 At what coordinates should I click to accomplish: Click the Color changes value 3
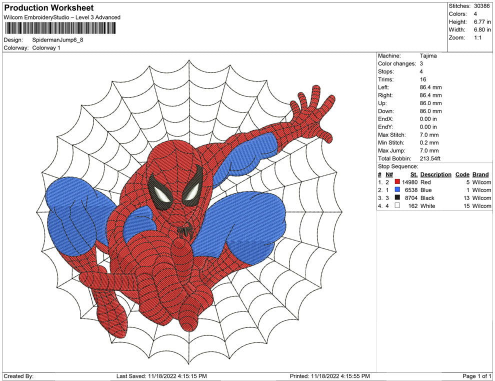pyautogui.click(x=421, y=64)
